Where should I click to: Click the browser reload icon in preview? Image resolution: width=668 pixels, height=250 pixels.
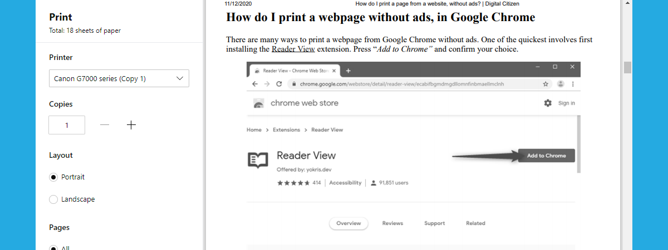point(278,84)
